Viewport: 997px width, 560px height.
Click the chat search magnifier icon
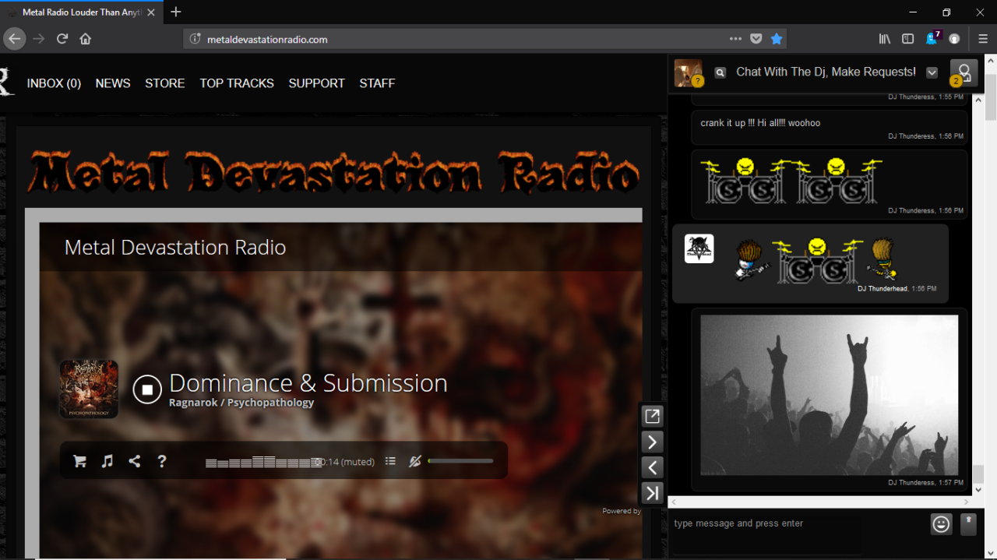coord(720,72)
